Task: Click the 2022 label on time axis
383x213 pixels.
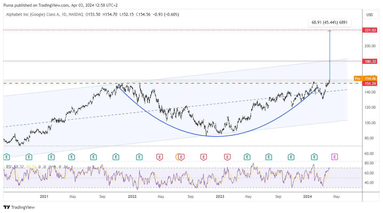Action: click(x=132, y=197)
